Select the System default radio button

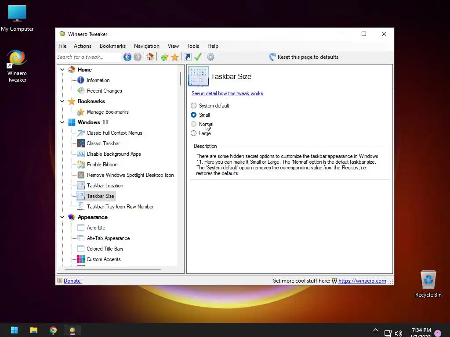pos(194,106)
